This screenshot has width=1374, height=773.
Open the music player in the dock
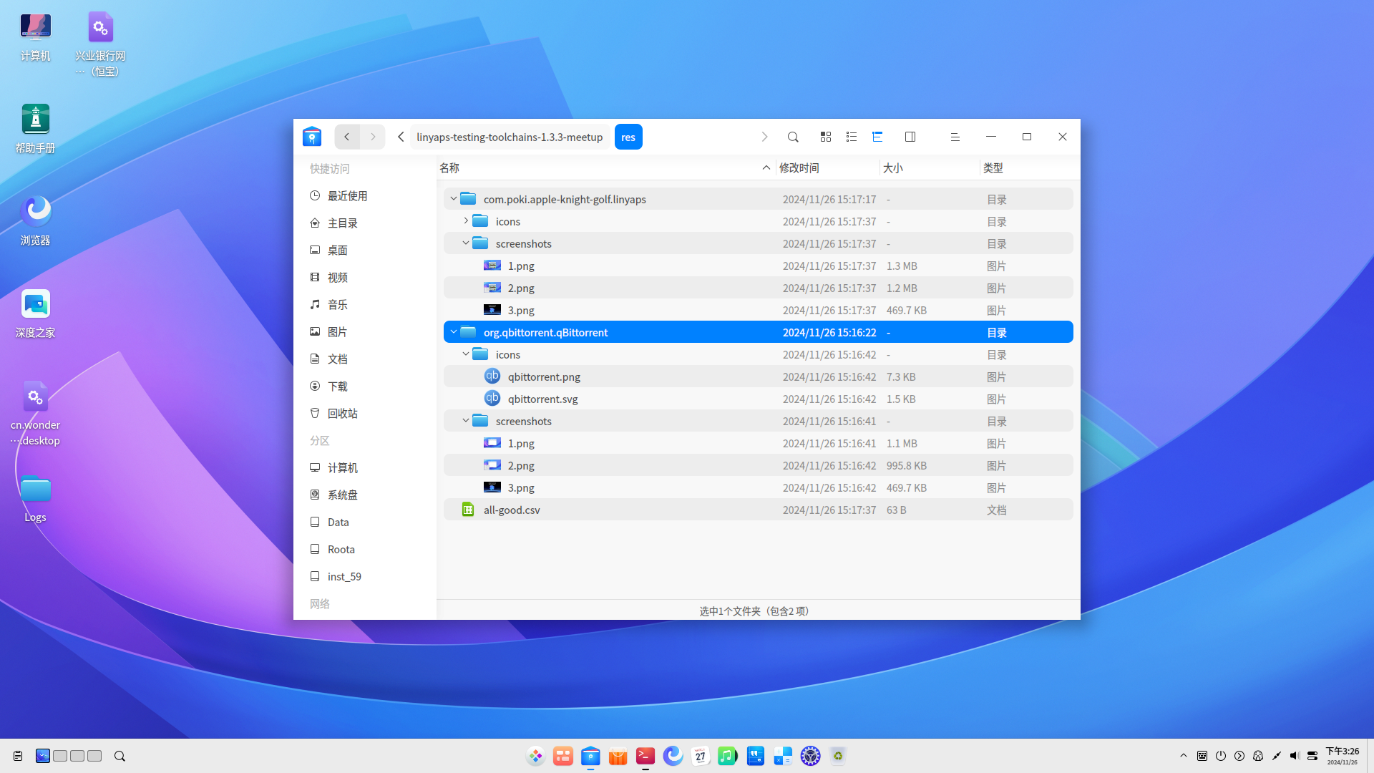pyautogui.click(x=727, y=756)
